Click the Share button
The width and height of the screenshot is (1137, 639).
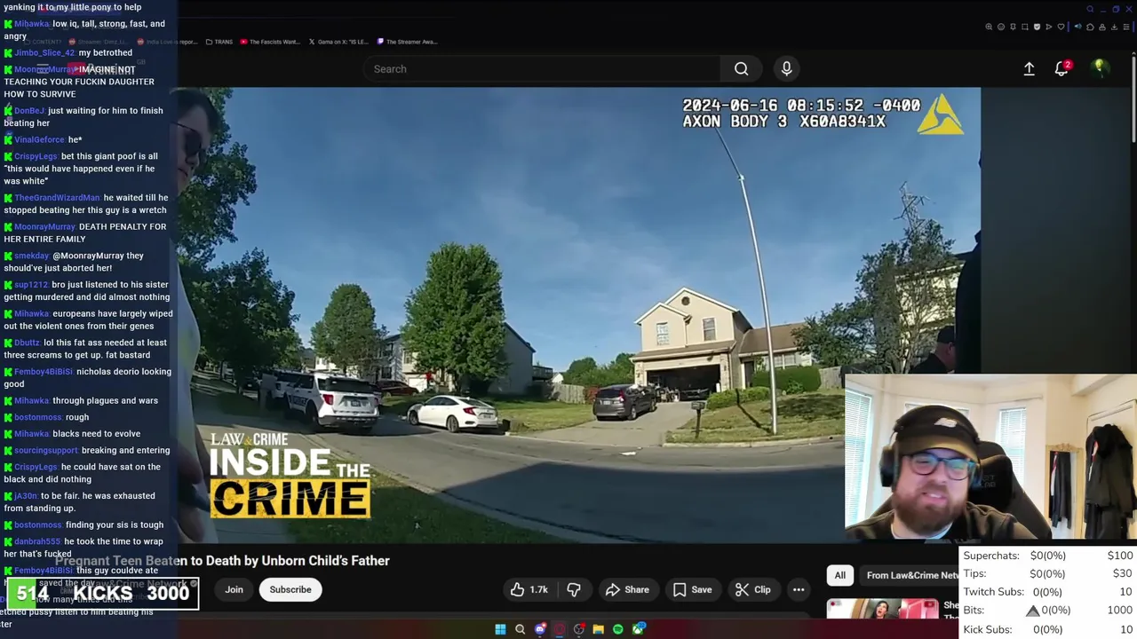tap(627, 589)
